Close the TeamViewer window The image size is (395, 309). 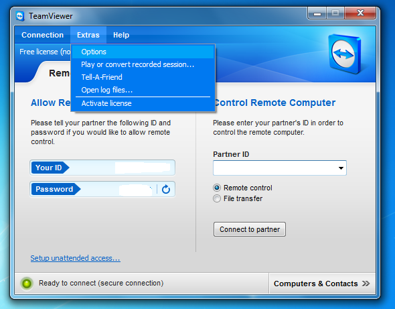click(360, 13)
